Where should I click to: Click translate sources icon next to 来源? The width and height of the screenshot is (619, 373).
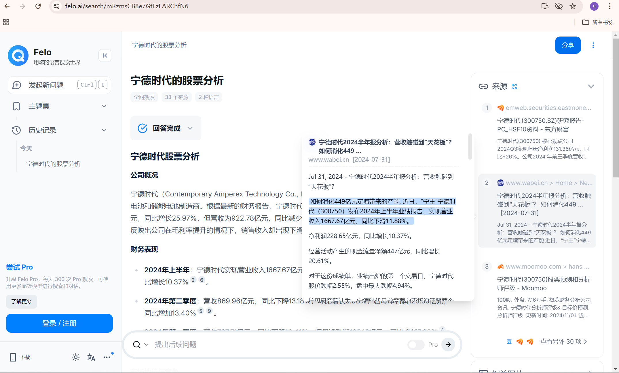514,86
